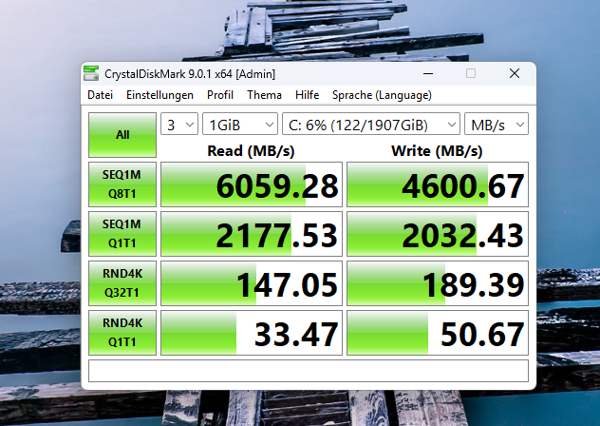Open the Einstellungen menu

(x=159, y=95)
